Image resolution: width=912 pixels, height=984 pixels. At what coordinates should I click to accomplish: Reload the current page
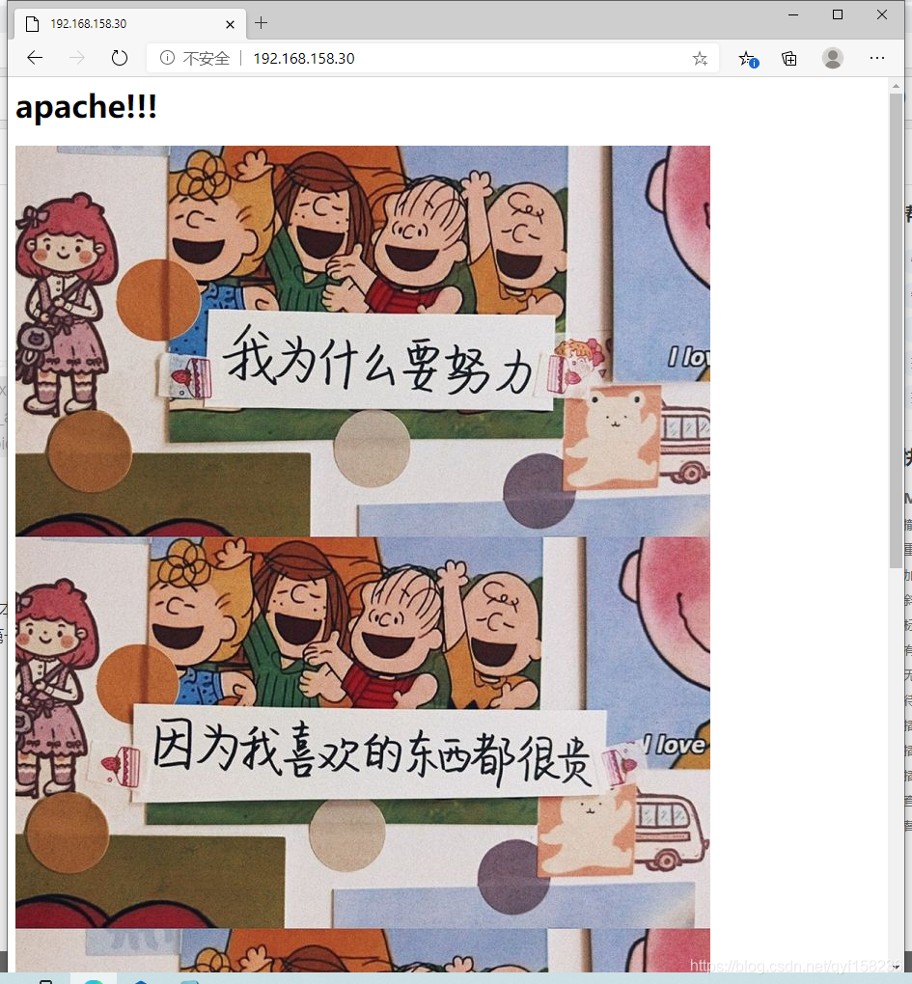tap(120, 58)
